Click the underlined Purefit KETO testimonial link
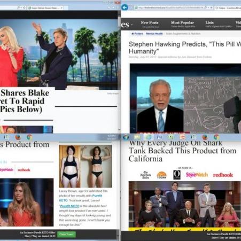This screenshot has height=241, width=241. pos(69,206)
